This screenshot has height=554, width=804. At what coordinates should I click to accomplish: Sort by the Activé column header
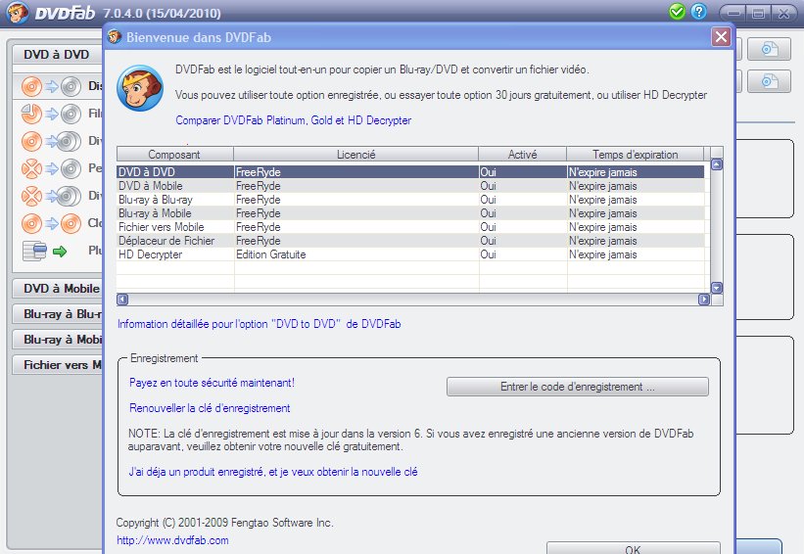[x=523, y=155]
